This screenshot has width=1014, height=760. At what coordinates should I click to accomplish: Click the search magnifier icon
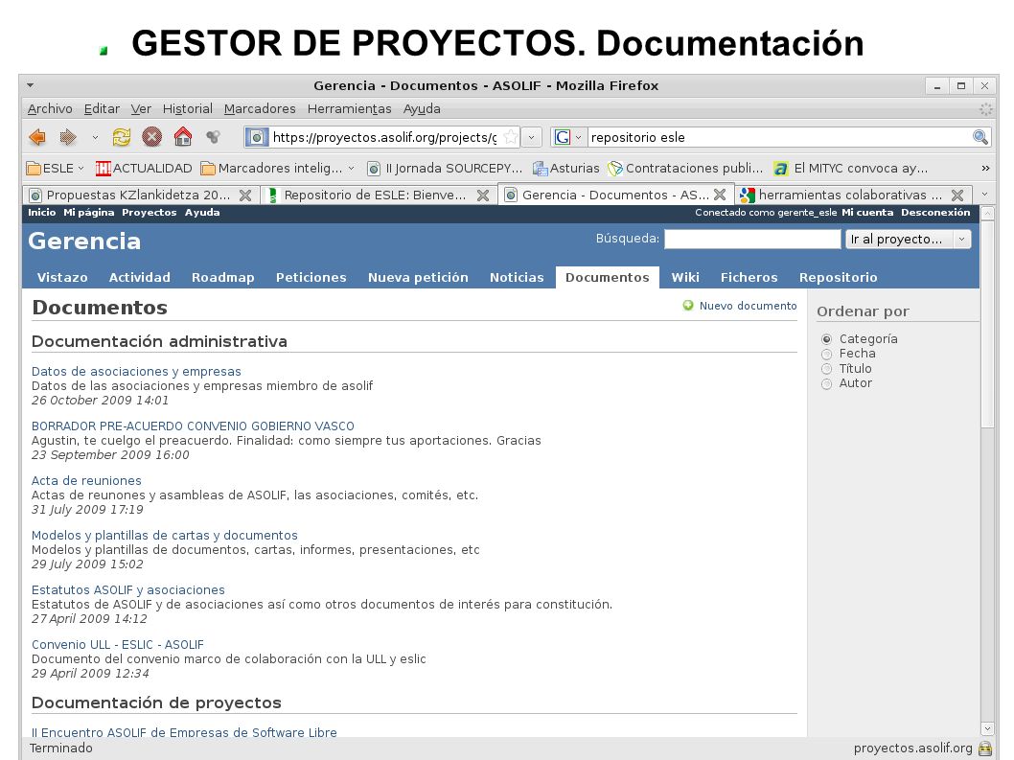(980, 137)
